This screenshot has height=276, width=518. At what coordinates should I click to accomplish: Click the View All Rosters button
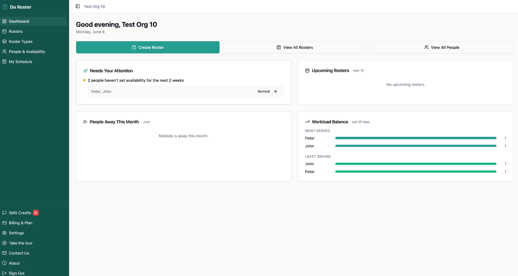[x=295, y=47]
